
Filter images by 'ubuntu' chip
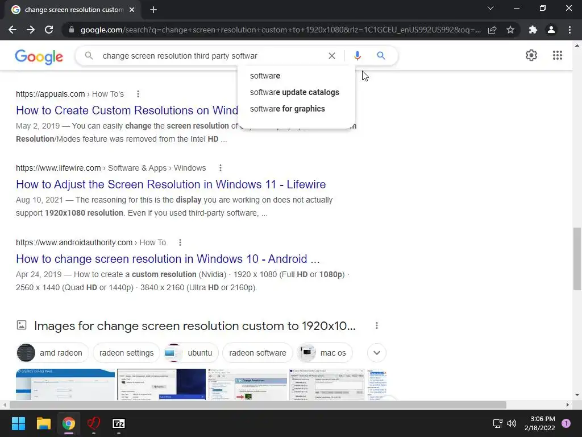click(191, 353)
